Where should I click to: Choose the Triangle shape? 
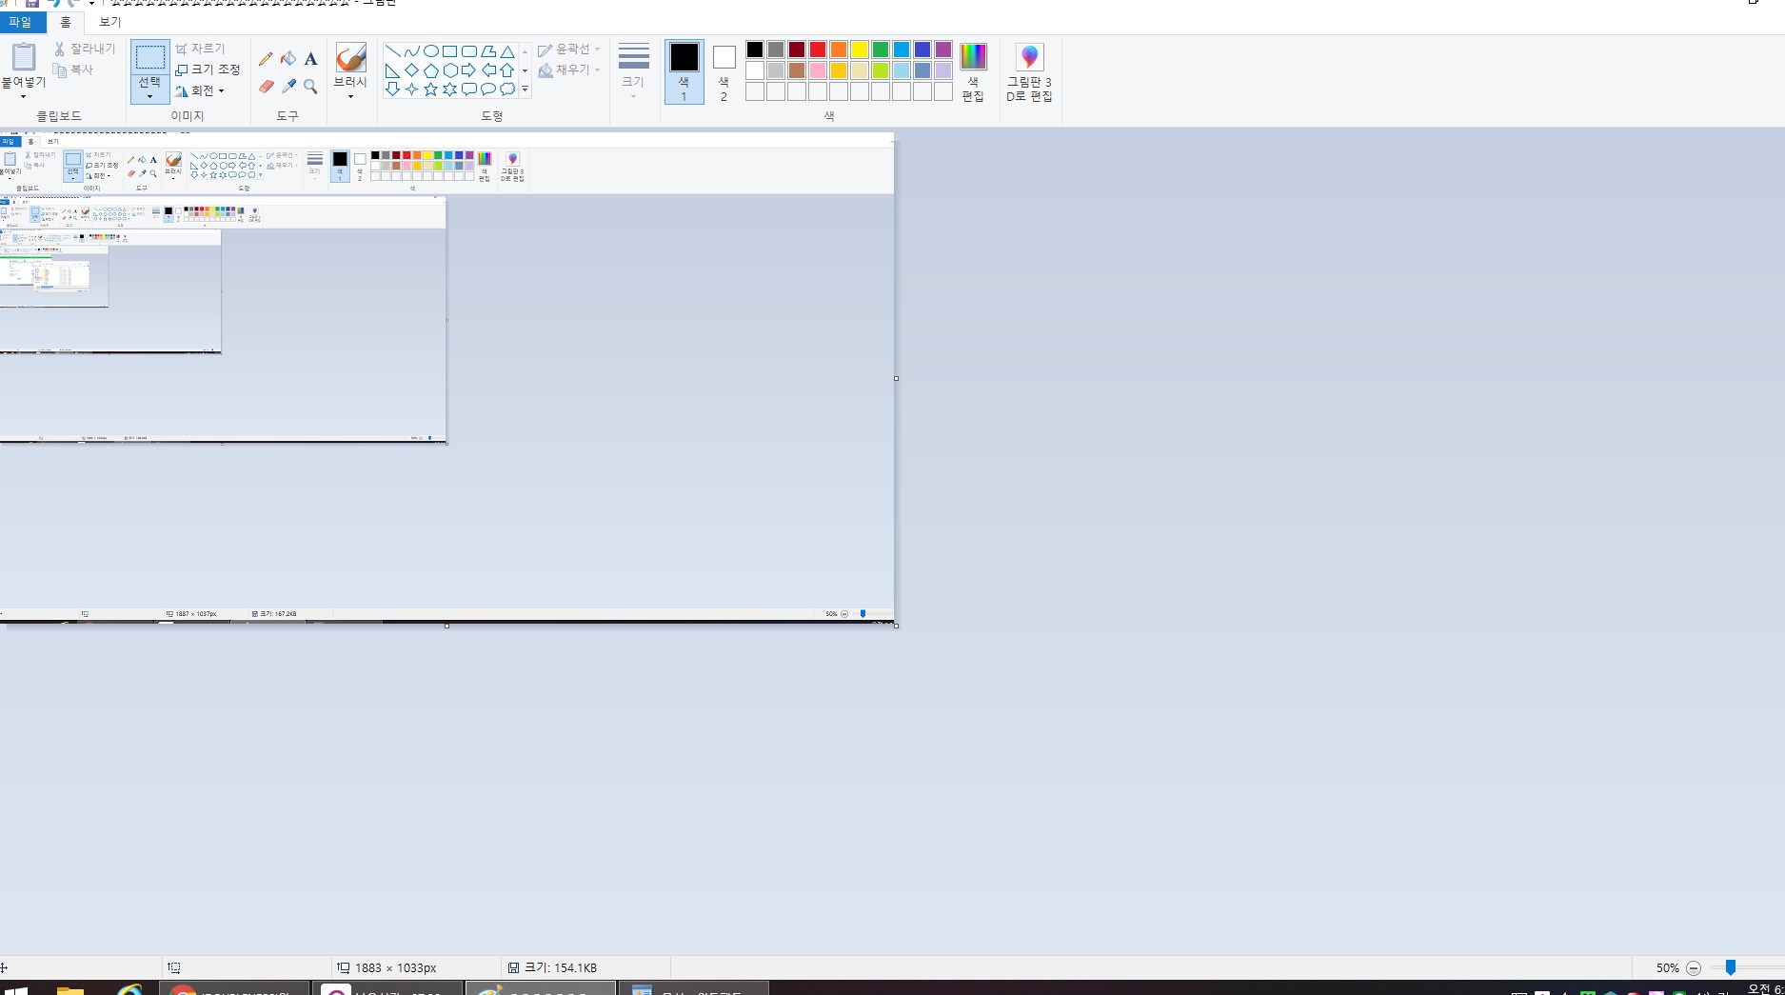click(x=507, y=51)
